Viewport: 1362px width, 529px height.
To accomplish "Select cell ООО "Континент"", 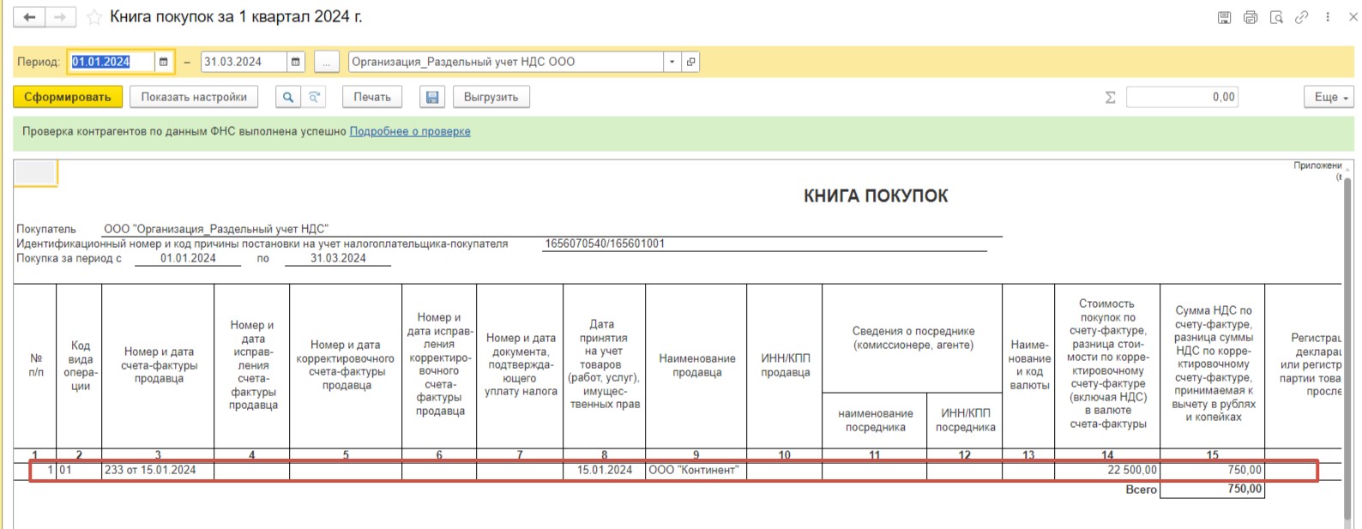I will point(696,470).
